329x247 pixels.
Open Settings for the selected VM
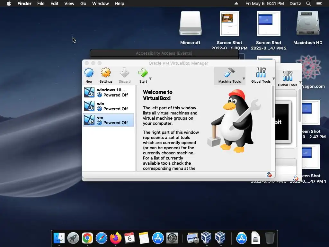pos(106,75)
